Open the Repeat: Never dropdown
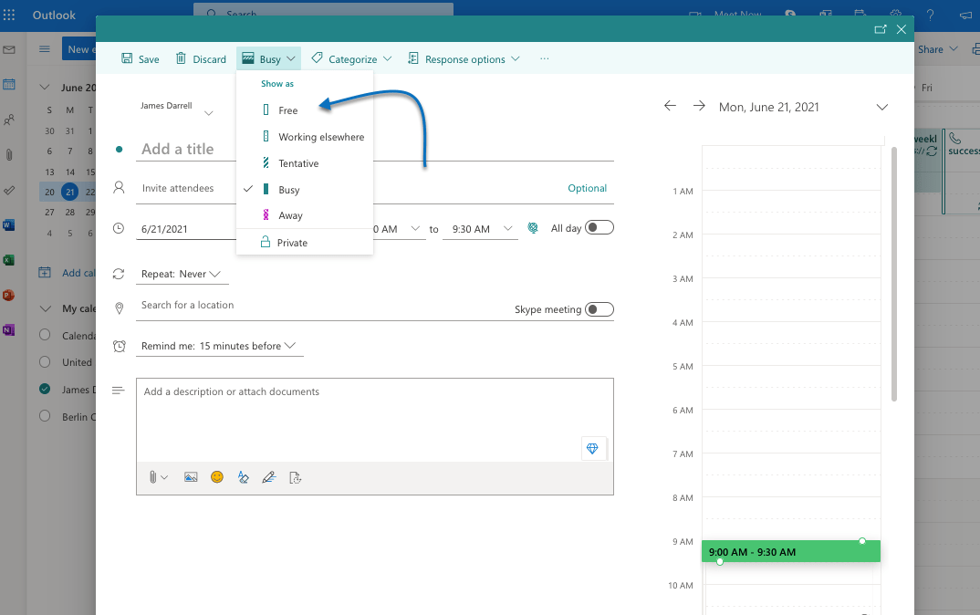 pos(181,274)
